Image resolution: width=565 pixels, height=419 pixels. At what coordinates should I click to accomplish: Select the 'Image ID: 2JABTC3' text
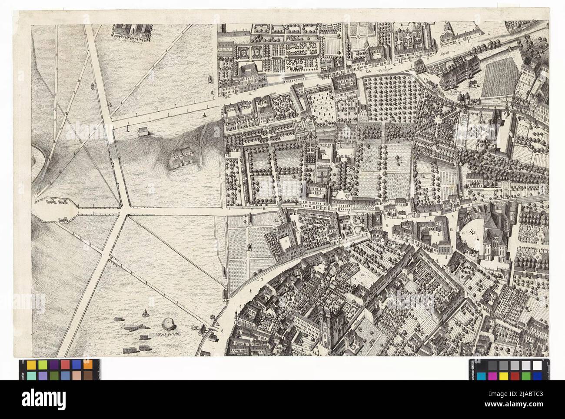516,394
